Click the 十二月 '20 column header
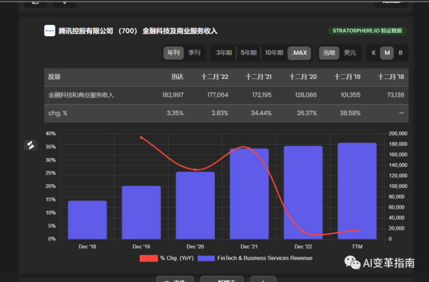This screenshot has height=282, width=429. 303,77
